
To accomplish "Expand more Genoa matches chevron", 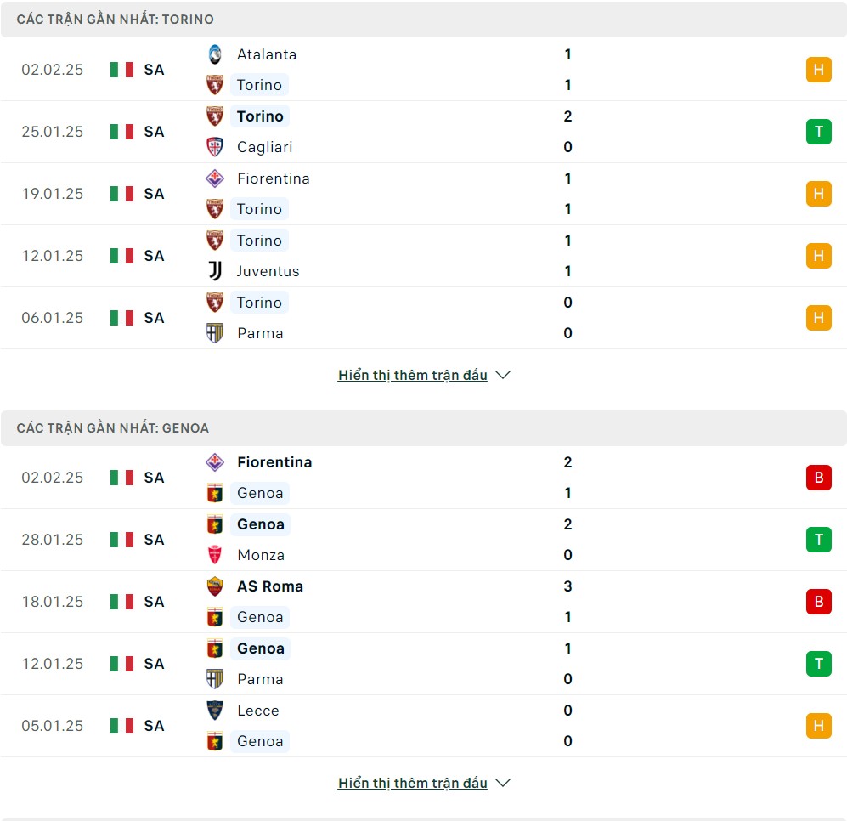I will point(503,783).
